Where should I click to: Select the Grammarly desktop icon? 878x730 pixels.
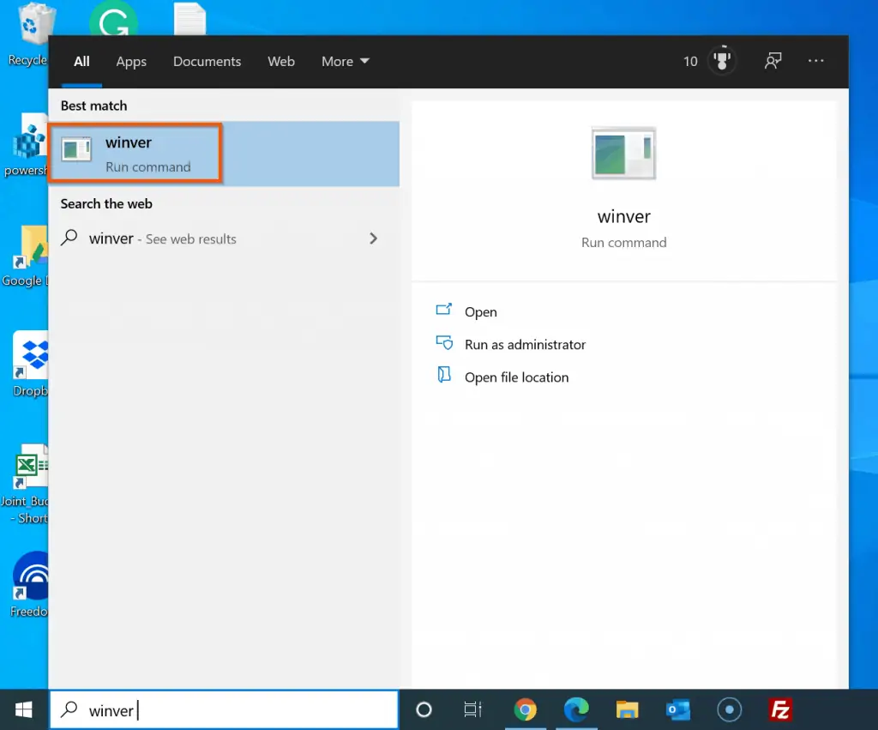(113, 20)
